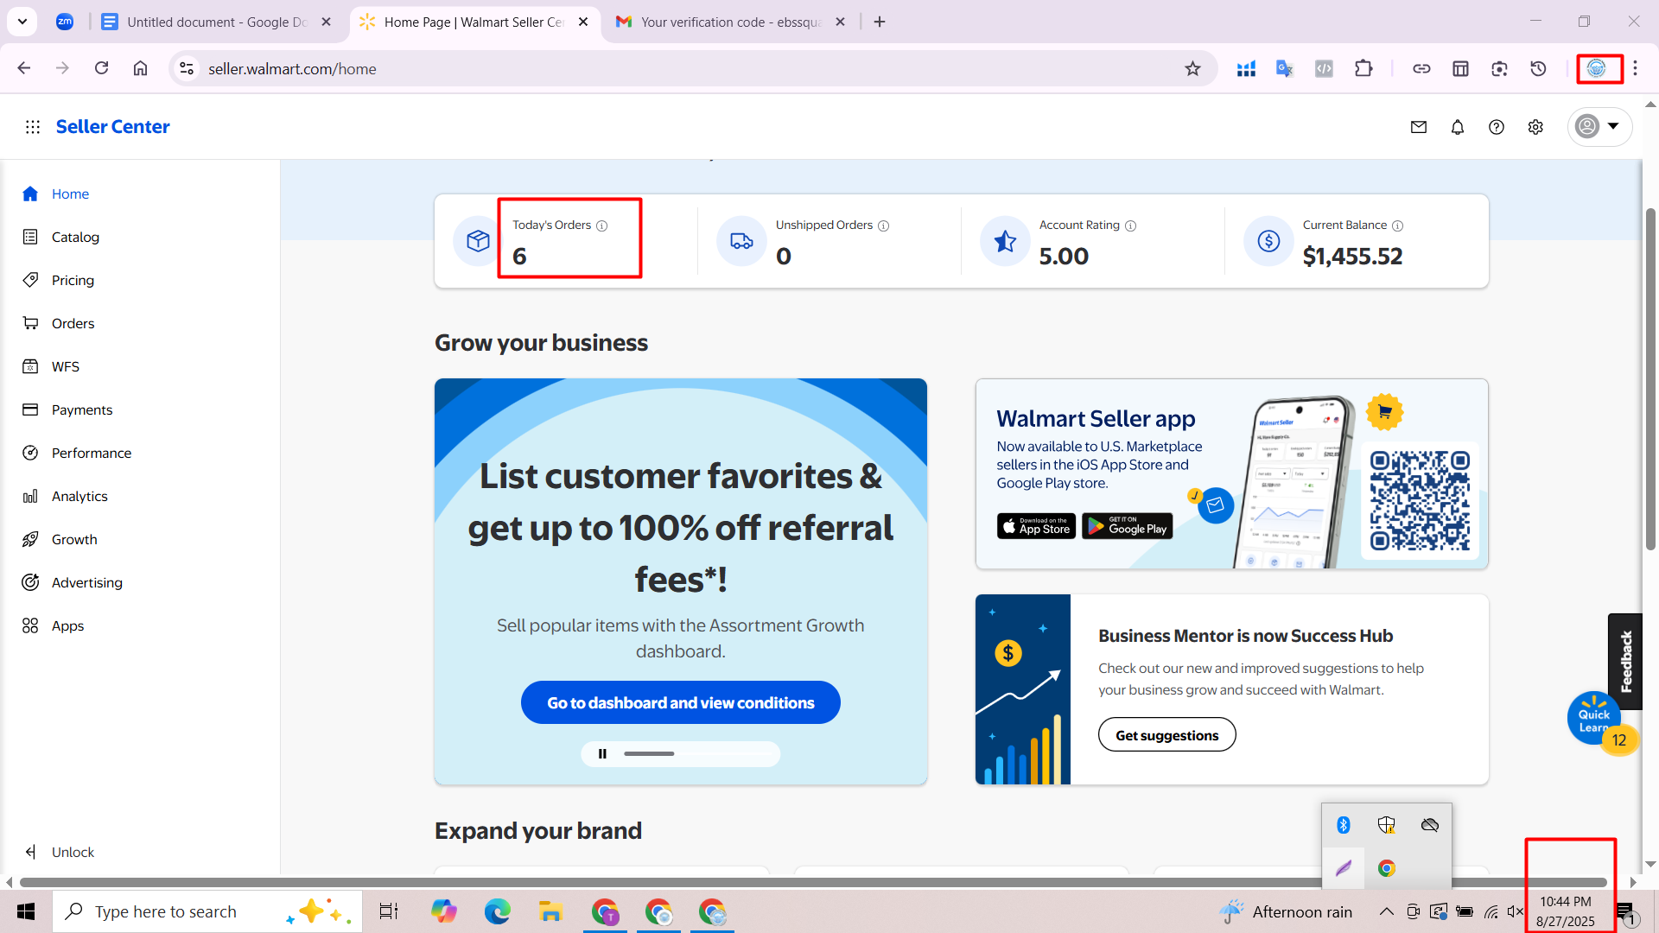The height and width of the screenshot is (933, 1659).
Task: Click the address bar showing seller.walmart.com/home
Action: click(x=691, y=68)
